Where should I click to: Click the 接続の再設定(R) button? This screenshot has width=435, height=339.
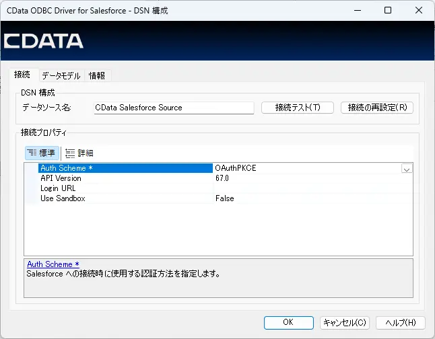(x=377, y=108)
